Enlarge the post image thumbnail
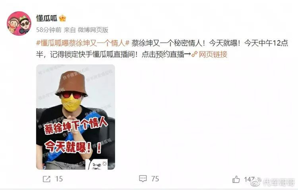Viewport: 298px width, 190px height. pos(75,117)
